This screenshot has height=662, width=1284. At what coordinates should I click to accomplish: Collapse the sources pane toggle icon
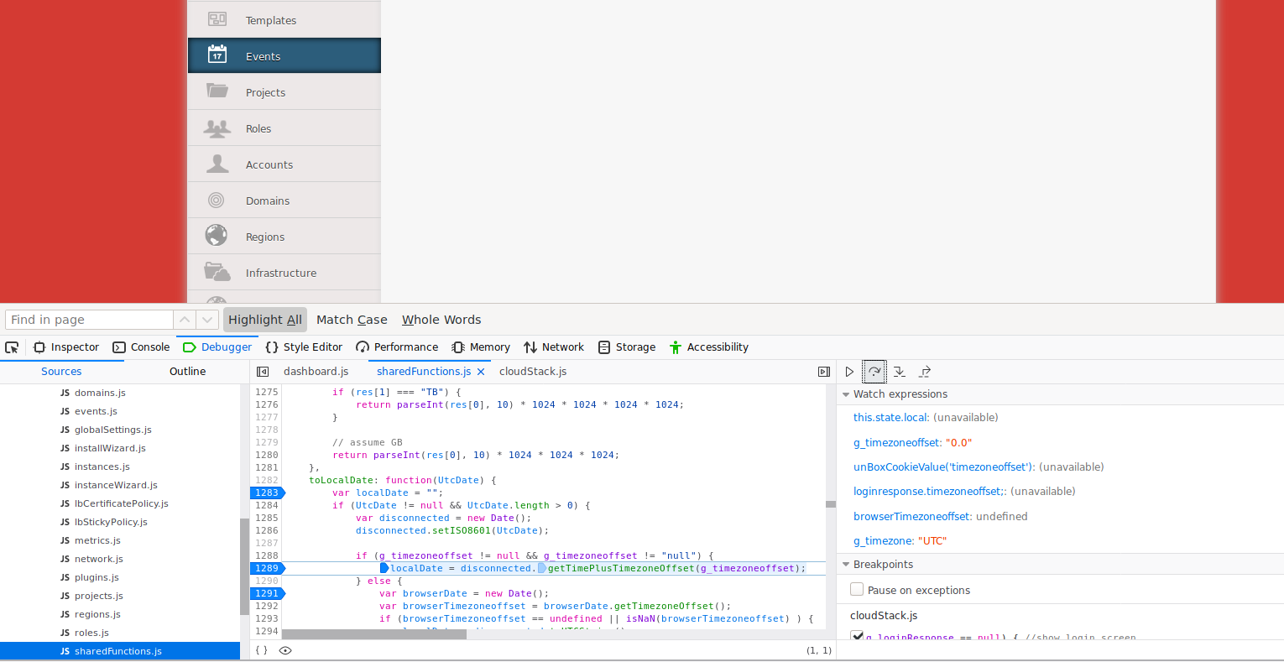coord(263,372)
